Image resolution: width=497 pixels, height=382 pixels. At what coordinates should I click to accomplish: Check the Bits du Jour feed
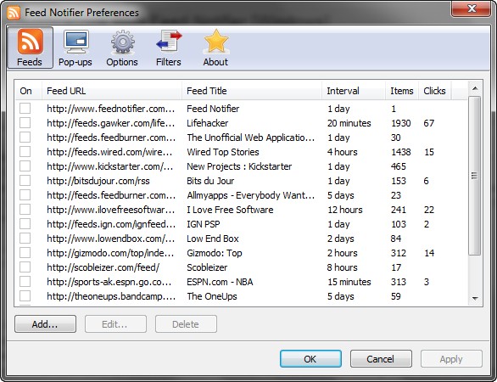coord(25,181)
